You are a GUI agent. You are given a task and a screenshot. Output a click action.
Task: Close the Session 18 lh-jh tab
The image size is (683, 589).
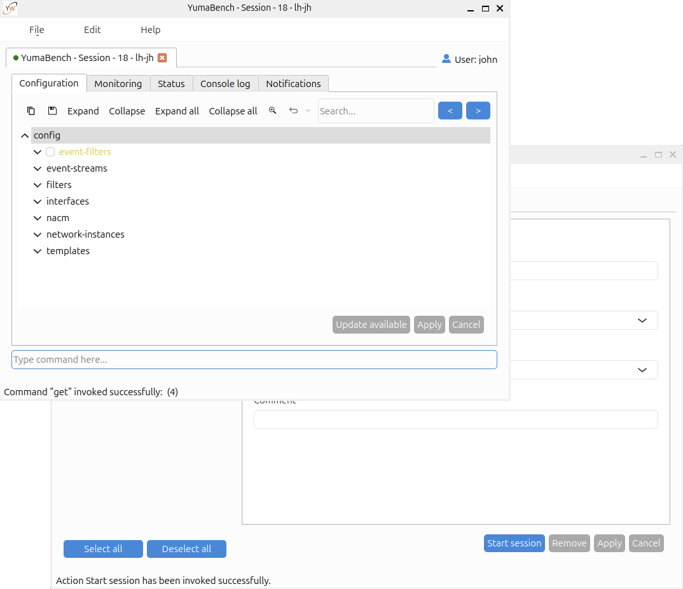[x=162, y=58]
